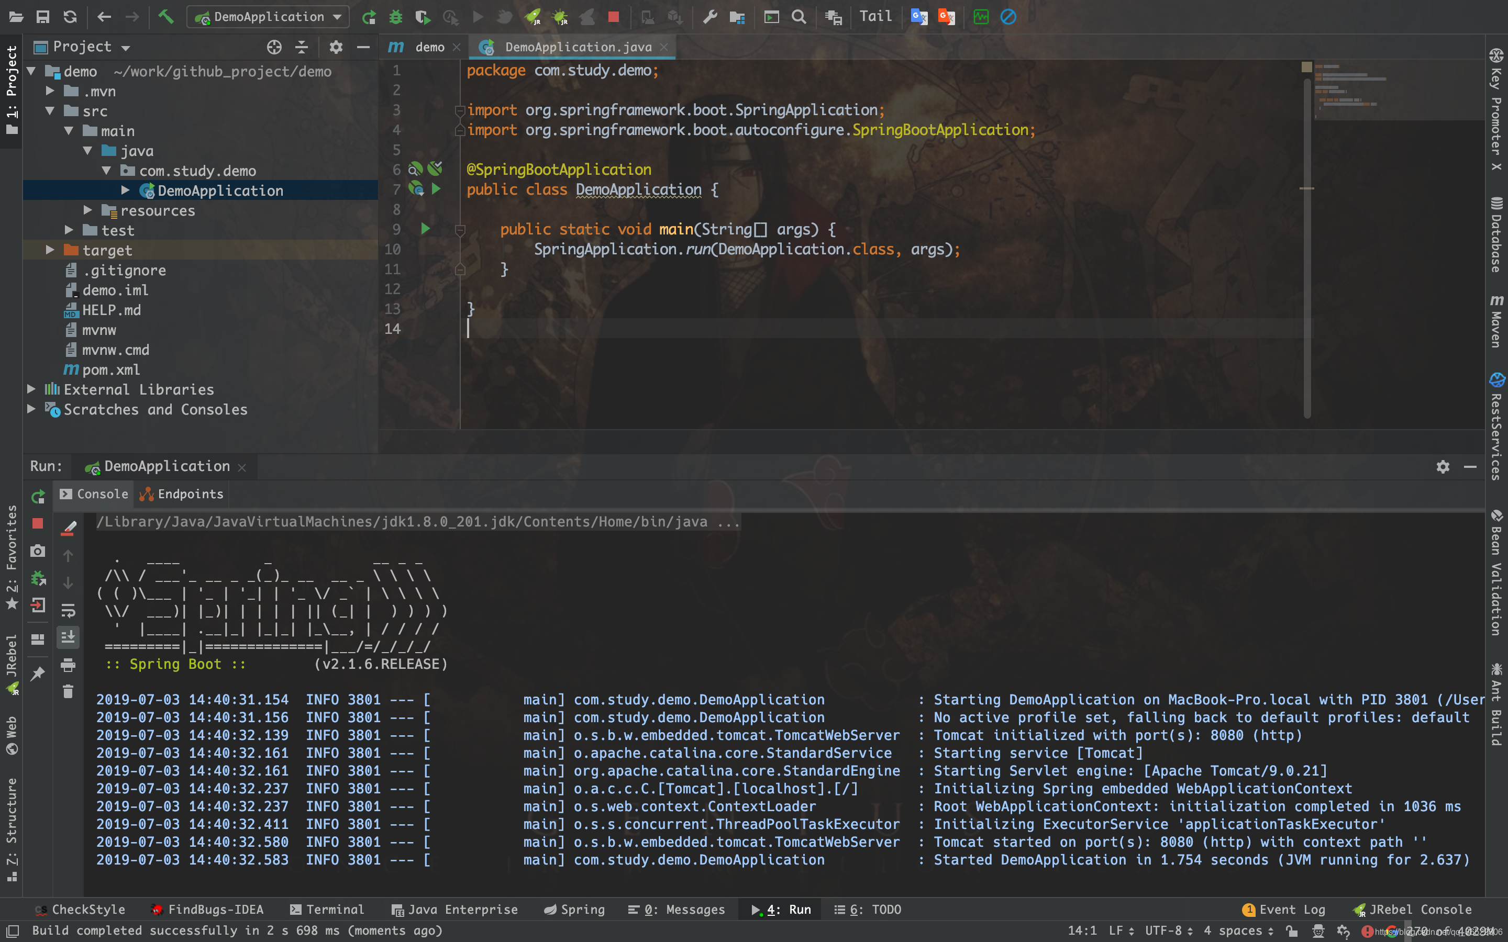Collapse the src folder node
Viewport: 1508px width, 942px height.
pyautogui.click(x=50, y=111)
